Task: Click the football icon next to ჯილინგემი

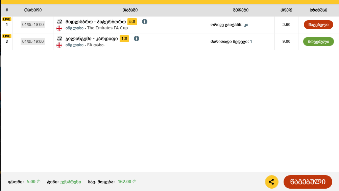Action: coord(59,38)
